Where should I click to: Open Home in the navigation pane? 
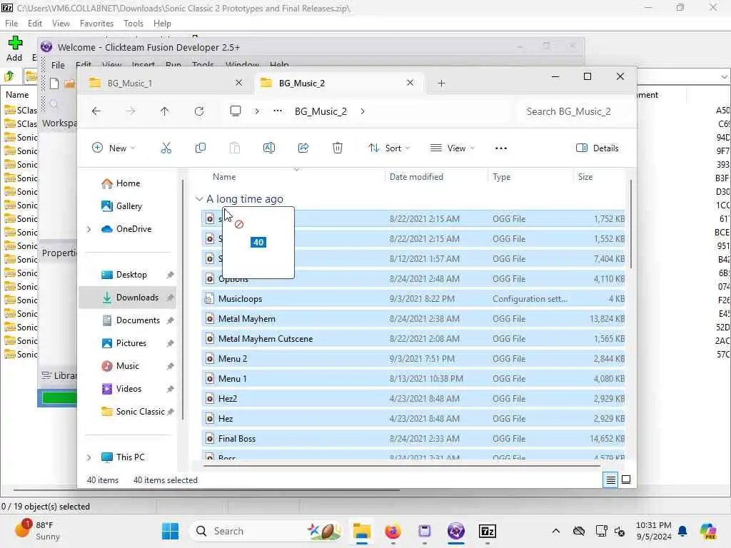128,183
